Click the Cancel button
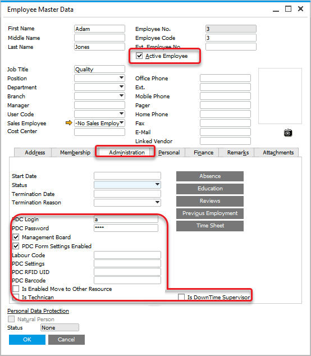Viewport: 311px width, 356px height. 66,339
